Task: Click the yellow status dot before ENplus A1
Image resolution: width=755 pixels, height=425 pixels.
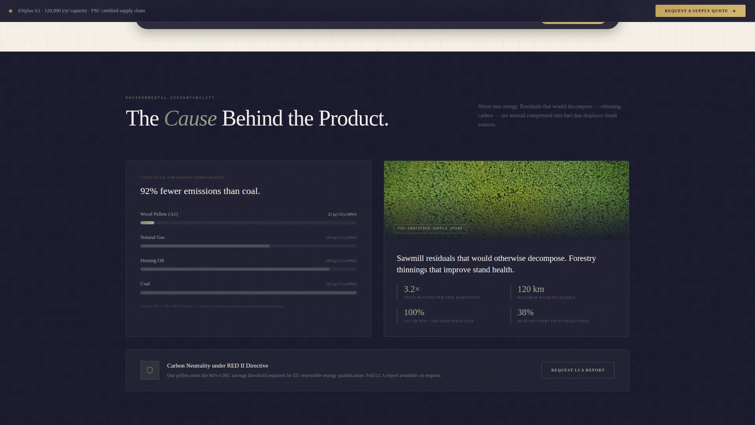Action: tap(11, 11)
